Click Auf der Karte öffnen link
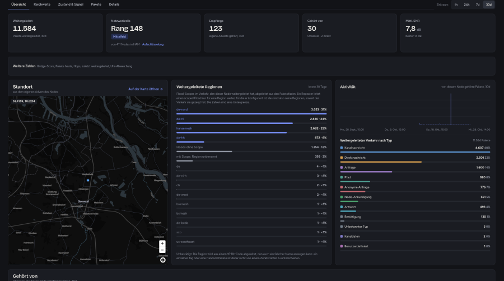Image resolution: width=504 pixels, height=281 pixels. coord(146,89)
